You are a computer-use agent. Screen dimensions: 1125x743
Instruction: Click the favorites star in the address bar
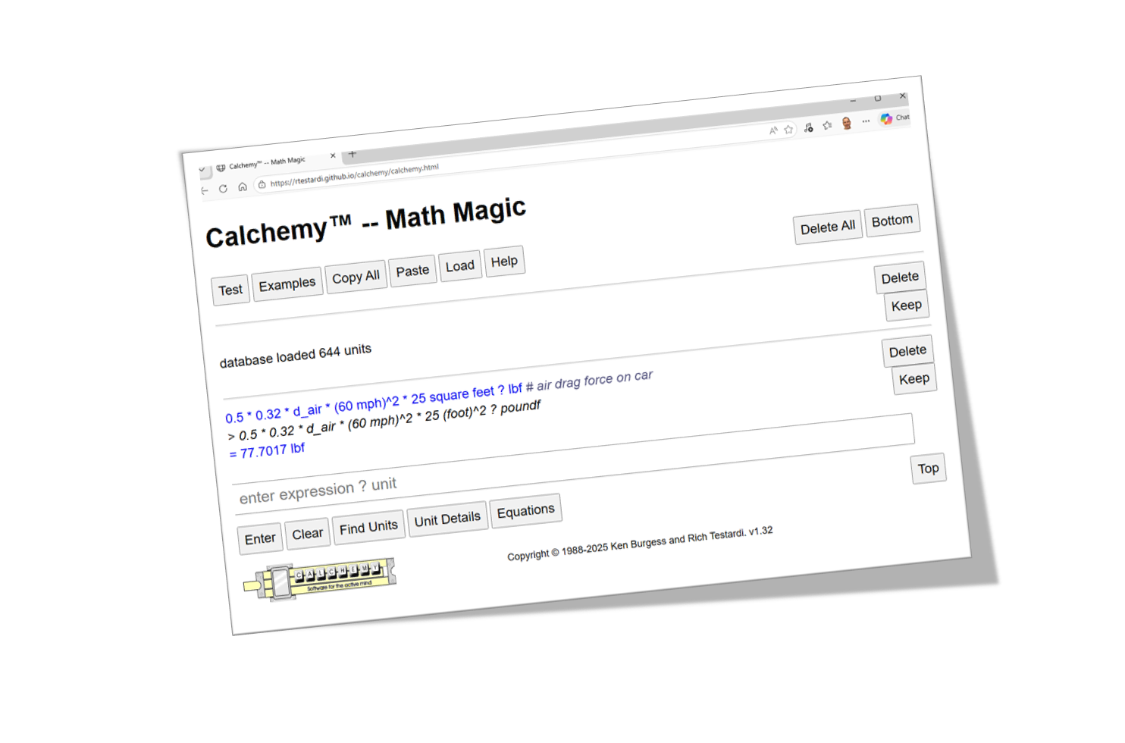pos(788,130)
